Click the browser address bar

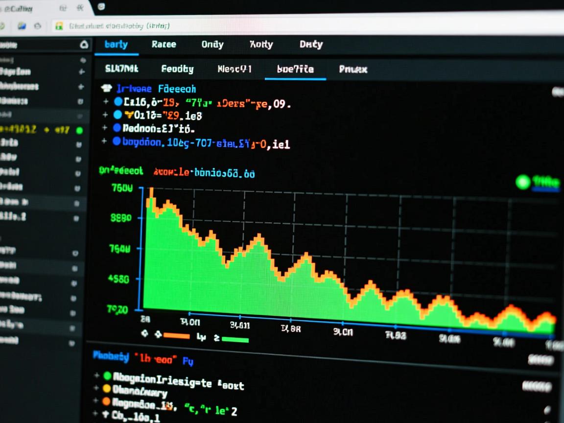tap(294, 26)
